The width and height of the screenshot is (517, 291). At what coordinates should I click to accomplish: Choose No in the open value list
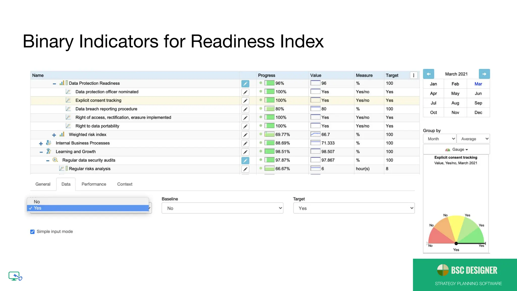tap(88, 202)
